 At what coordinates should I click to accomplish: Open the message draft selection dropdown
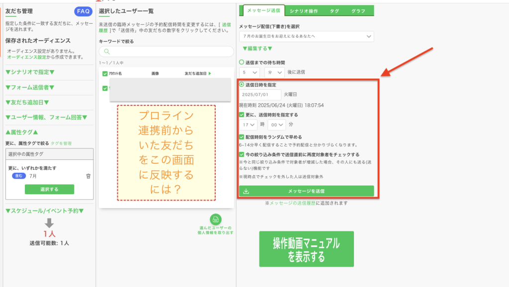coord(306,36)
